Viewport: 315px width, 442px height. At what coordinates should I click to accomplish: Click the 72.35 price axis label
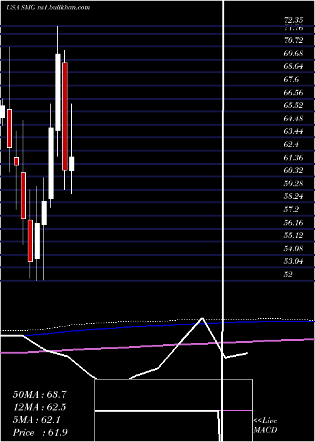[x=294, y=20]
